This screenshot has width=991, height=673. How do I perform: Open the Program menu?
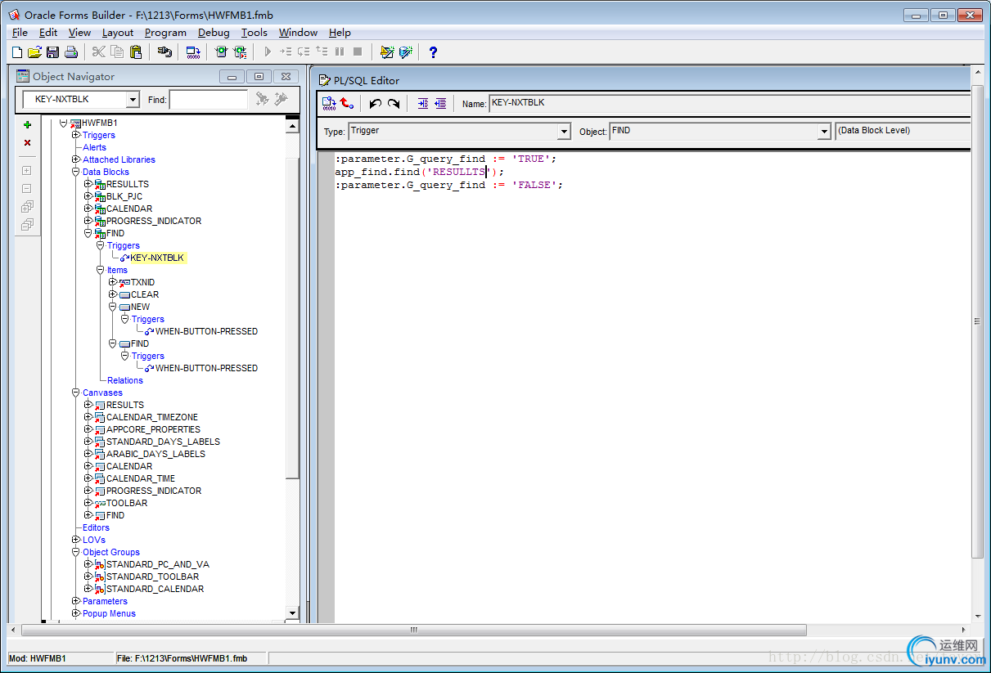(x=165, y=33)
